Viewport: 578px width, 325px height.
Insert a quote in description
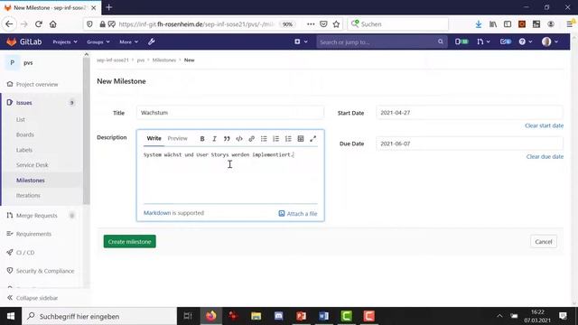coord(227,138)
